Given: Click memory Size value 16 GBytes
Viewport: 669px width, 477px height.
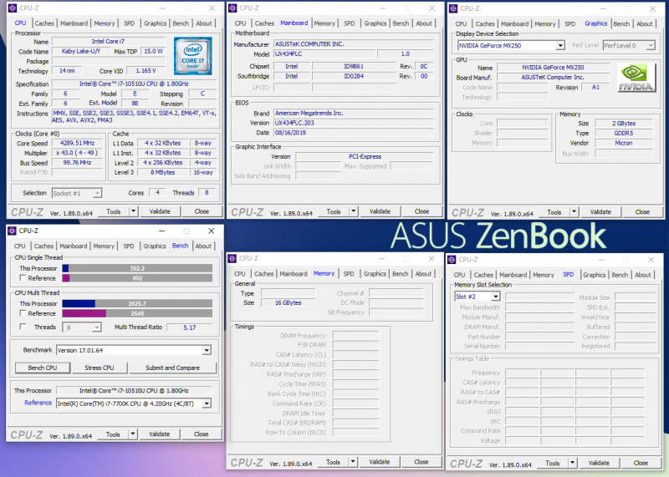Looking at the screenshot, I should pyautogui.click(x=288, y=302).
